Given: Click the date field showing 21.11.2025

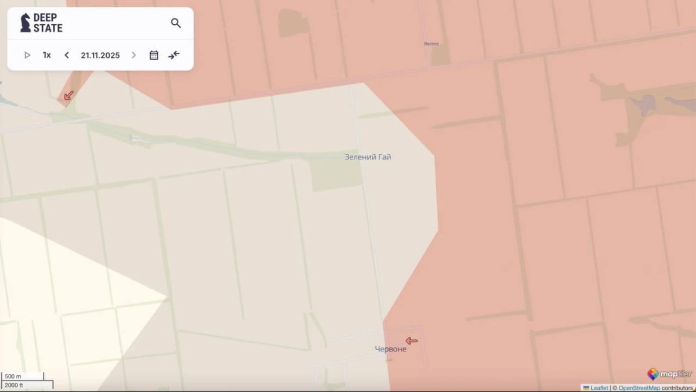Looking at the screenshot, I should 100,55.
